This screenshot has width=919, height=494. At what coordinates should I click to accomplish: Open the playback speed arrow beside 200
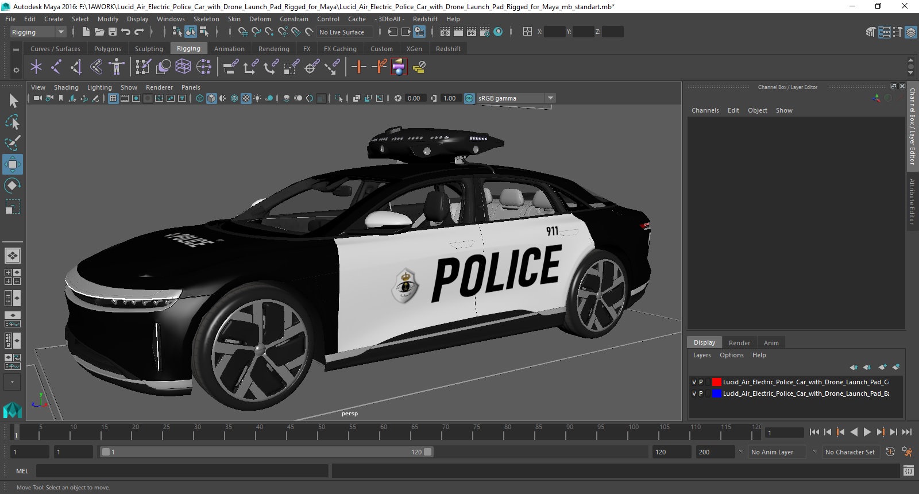[741, 451]
